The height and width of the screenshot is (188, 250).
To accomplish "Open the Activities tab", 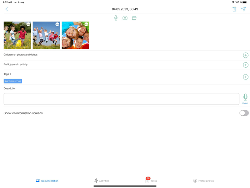I will click(101, 181).
